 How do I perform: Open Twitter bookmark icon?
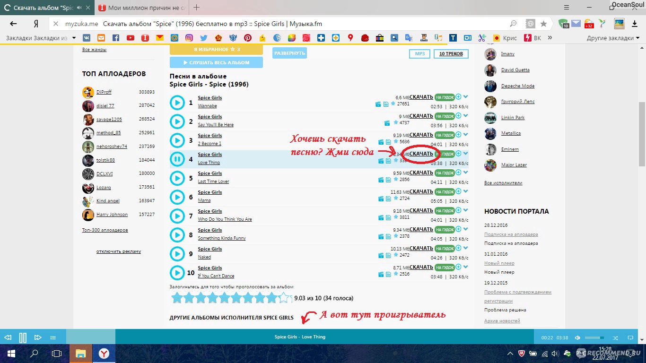point(204,38)
